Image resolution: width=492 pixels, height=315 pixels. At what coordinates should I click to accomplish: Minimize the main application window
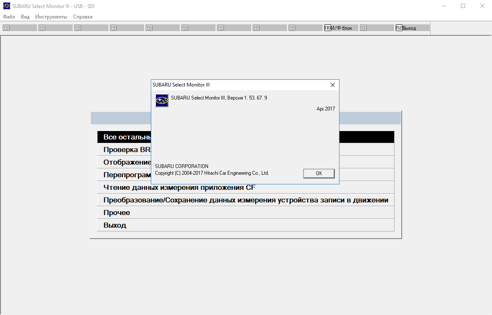pyautogui.click(x=444, y=6)
